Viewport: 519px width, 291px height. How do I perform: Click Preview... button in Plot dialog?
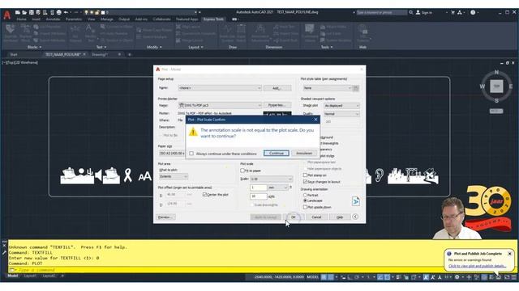165,217
